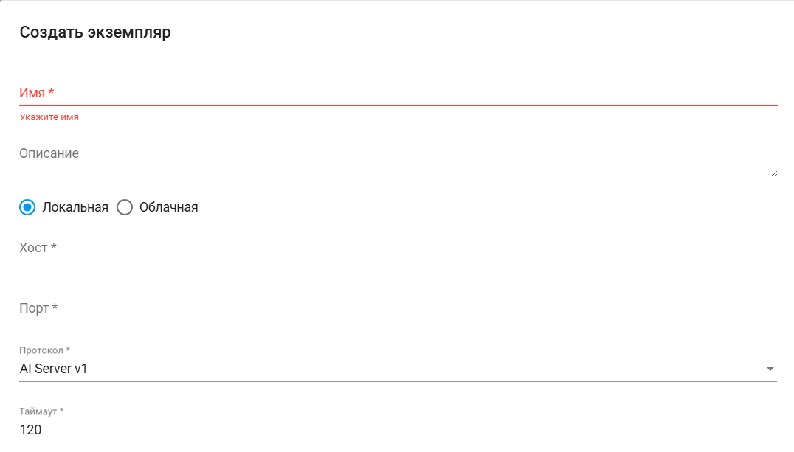Click the Порт placeholder label text

coord(38,308)
